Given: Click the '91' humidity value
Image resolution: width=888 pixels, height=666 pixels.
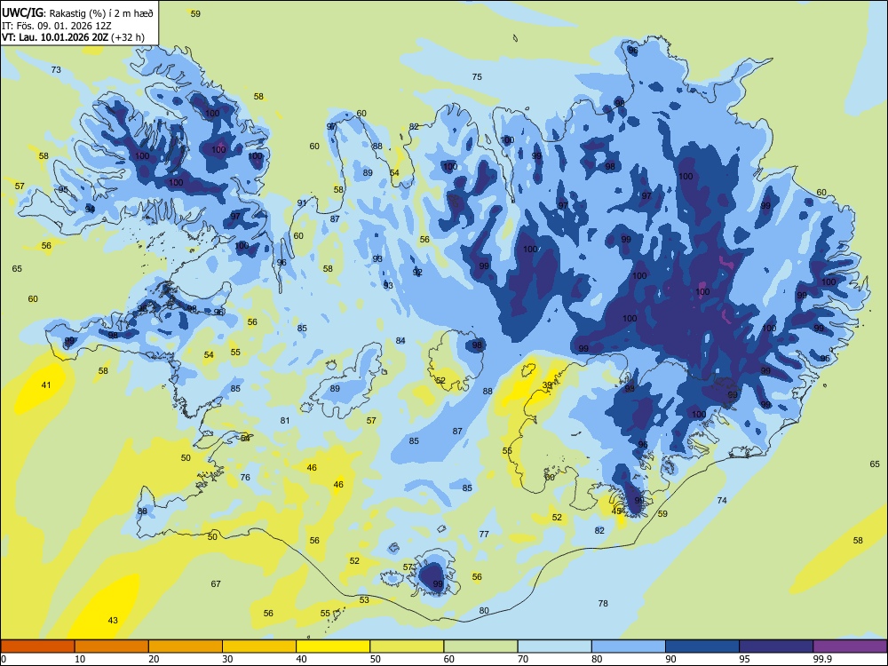Looking at the screenshot, I should (x=302, y=202).
